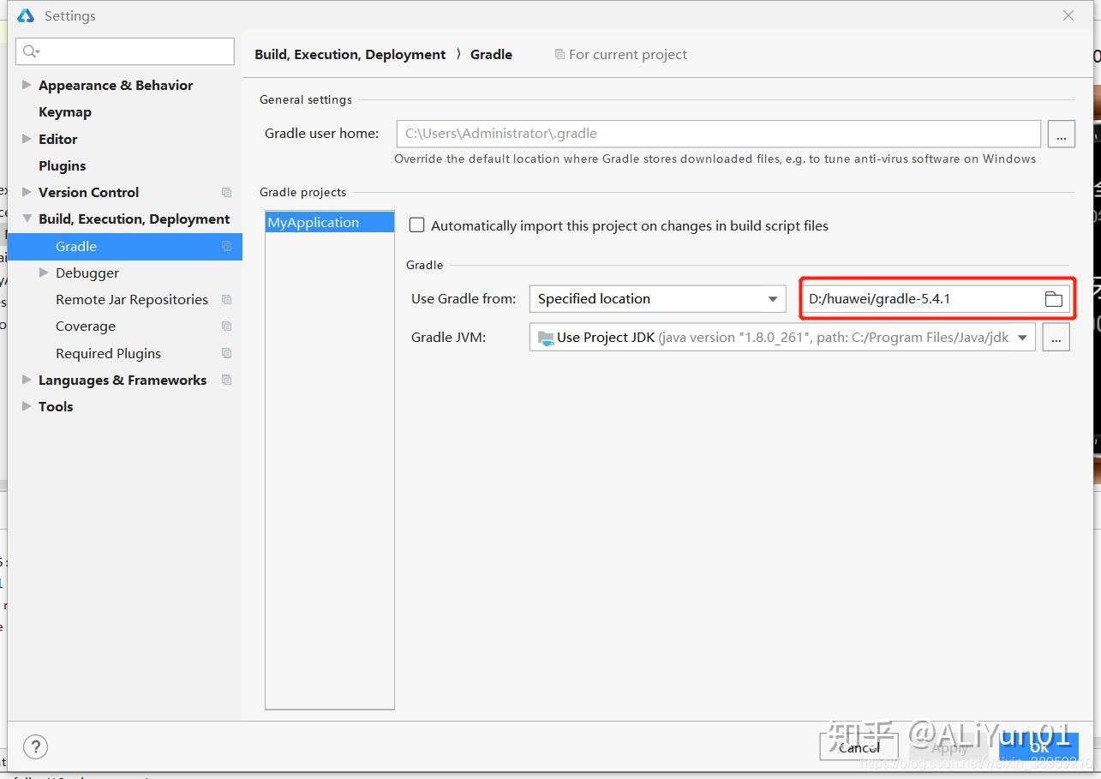Select Gradle in settings tree
The height and width of the screenshot is (779, 1101).
point(125,246)
